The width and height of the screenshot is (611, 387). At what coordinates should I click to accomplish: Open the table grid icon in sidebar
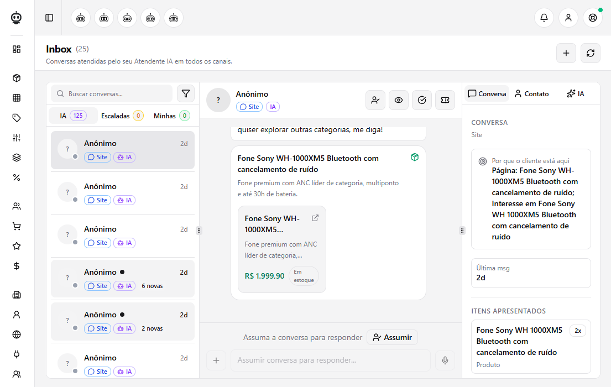coord(17,98)
